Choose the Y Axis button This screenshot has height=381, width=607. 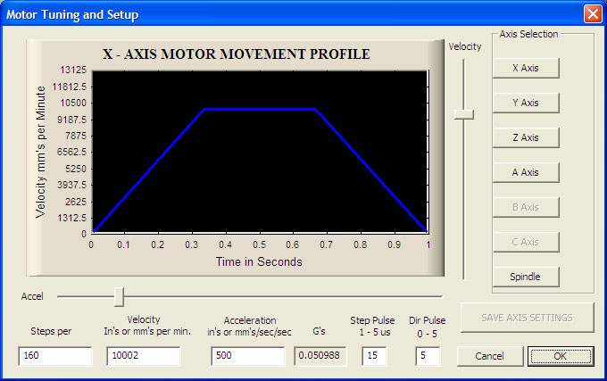pos(526,103)
